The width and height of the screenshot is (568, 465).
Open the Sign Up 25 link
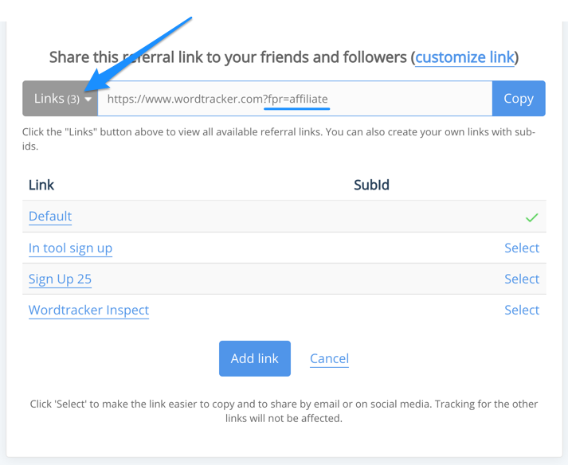pos(60,279)
